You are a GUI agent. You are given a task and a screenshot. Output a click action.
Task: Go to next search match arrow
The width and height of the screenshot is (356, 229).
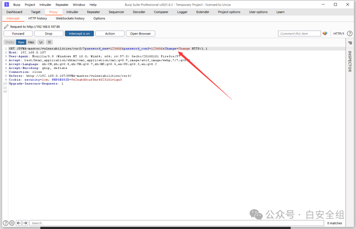(x=25, y=223)
